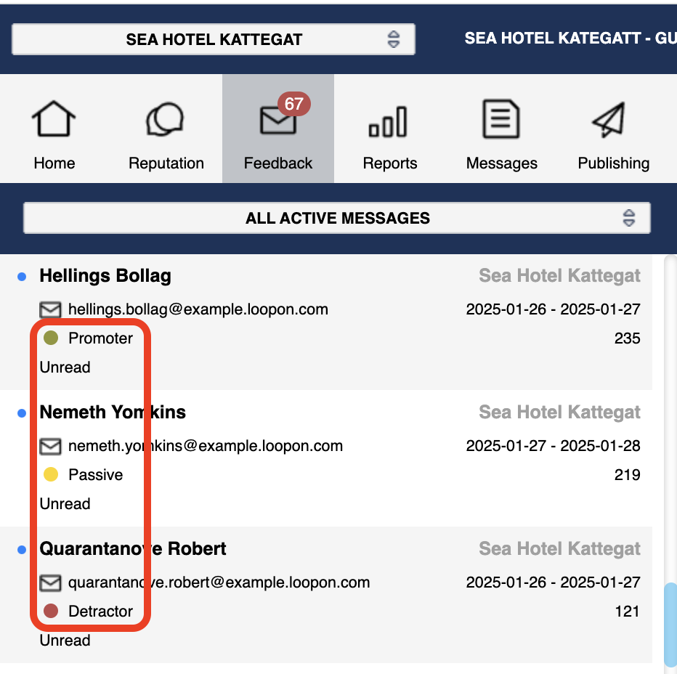Click the 67 unread badge on Feedback
Screen dimensions: 677x674
point(293,104)
